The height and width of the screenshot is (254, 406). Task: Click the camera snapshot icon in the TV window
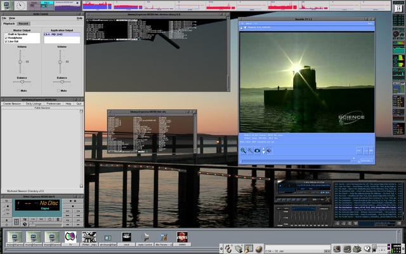point(258,150)
